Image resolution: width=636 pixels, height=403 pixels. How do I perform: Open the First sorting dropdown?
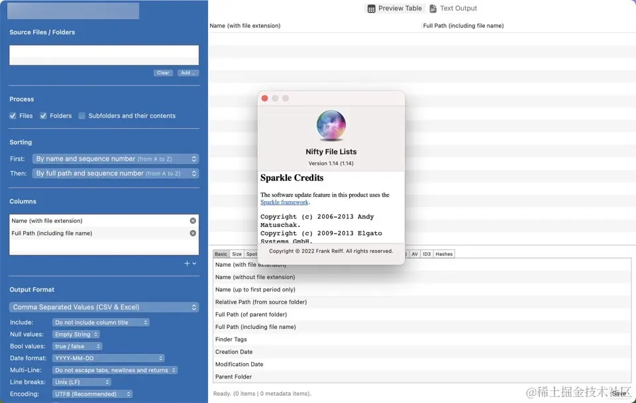115,159
